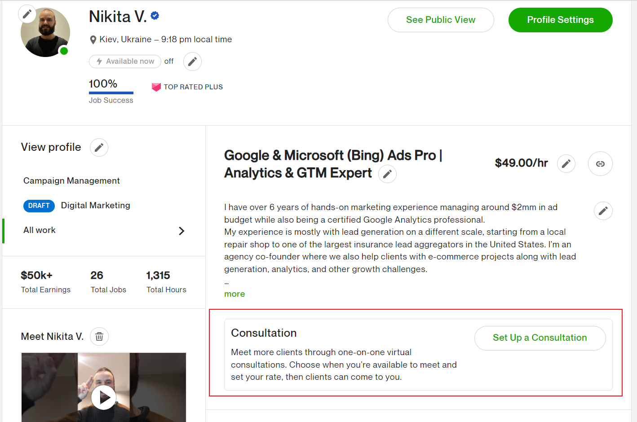Viewport: 637px width, 422px height.
Task: Click the verified badge next to Nikita V.
Action: (x=154, y=15)
